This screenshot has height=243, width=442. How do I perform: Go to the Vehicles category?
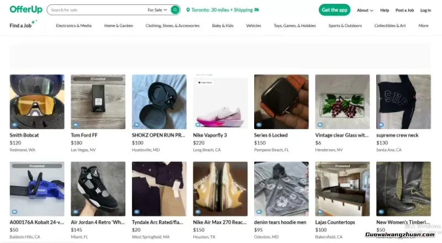click(x=254, y=25)
